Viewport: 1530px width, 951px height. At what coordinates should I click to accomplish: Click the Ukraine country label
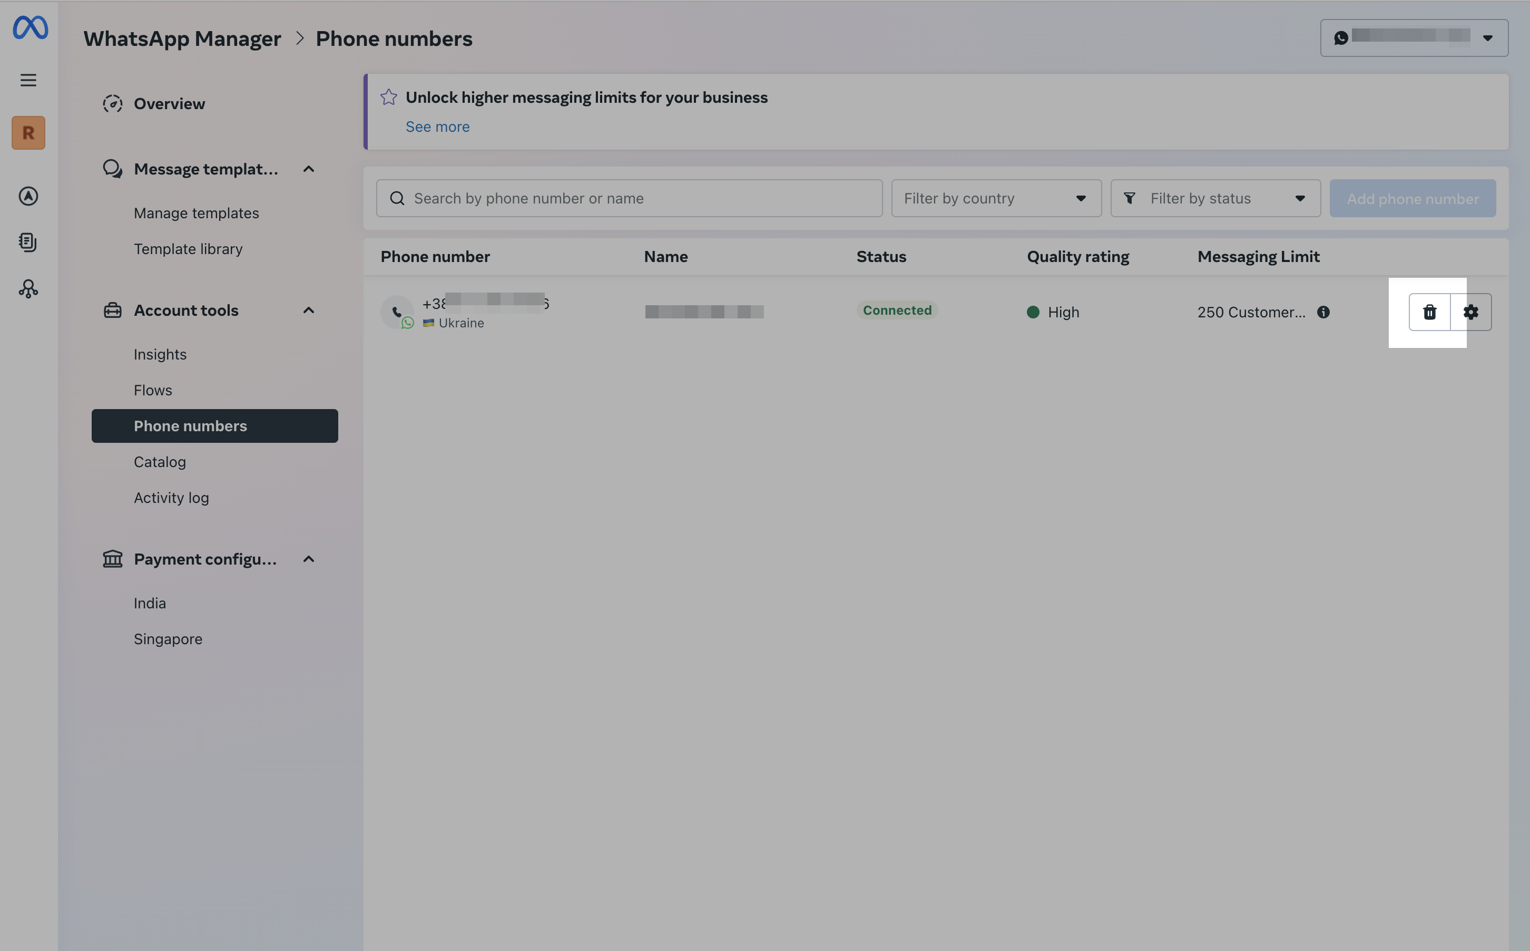click(461, 323)
